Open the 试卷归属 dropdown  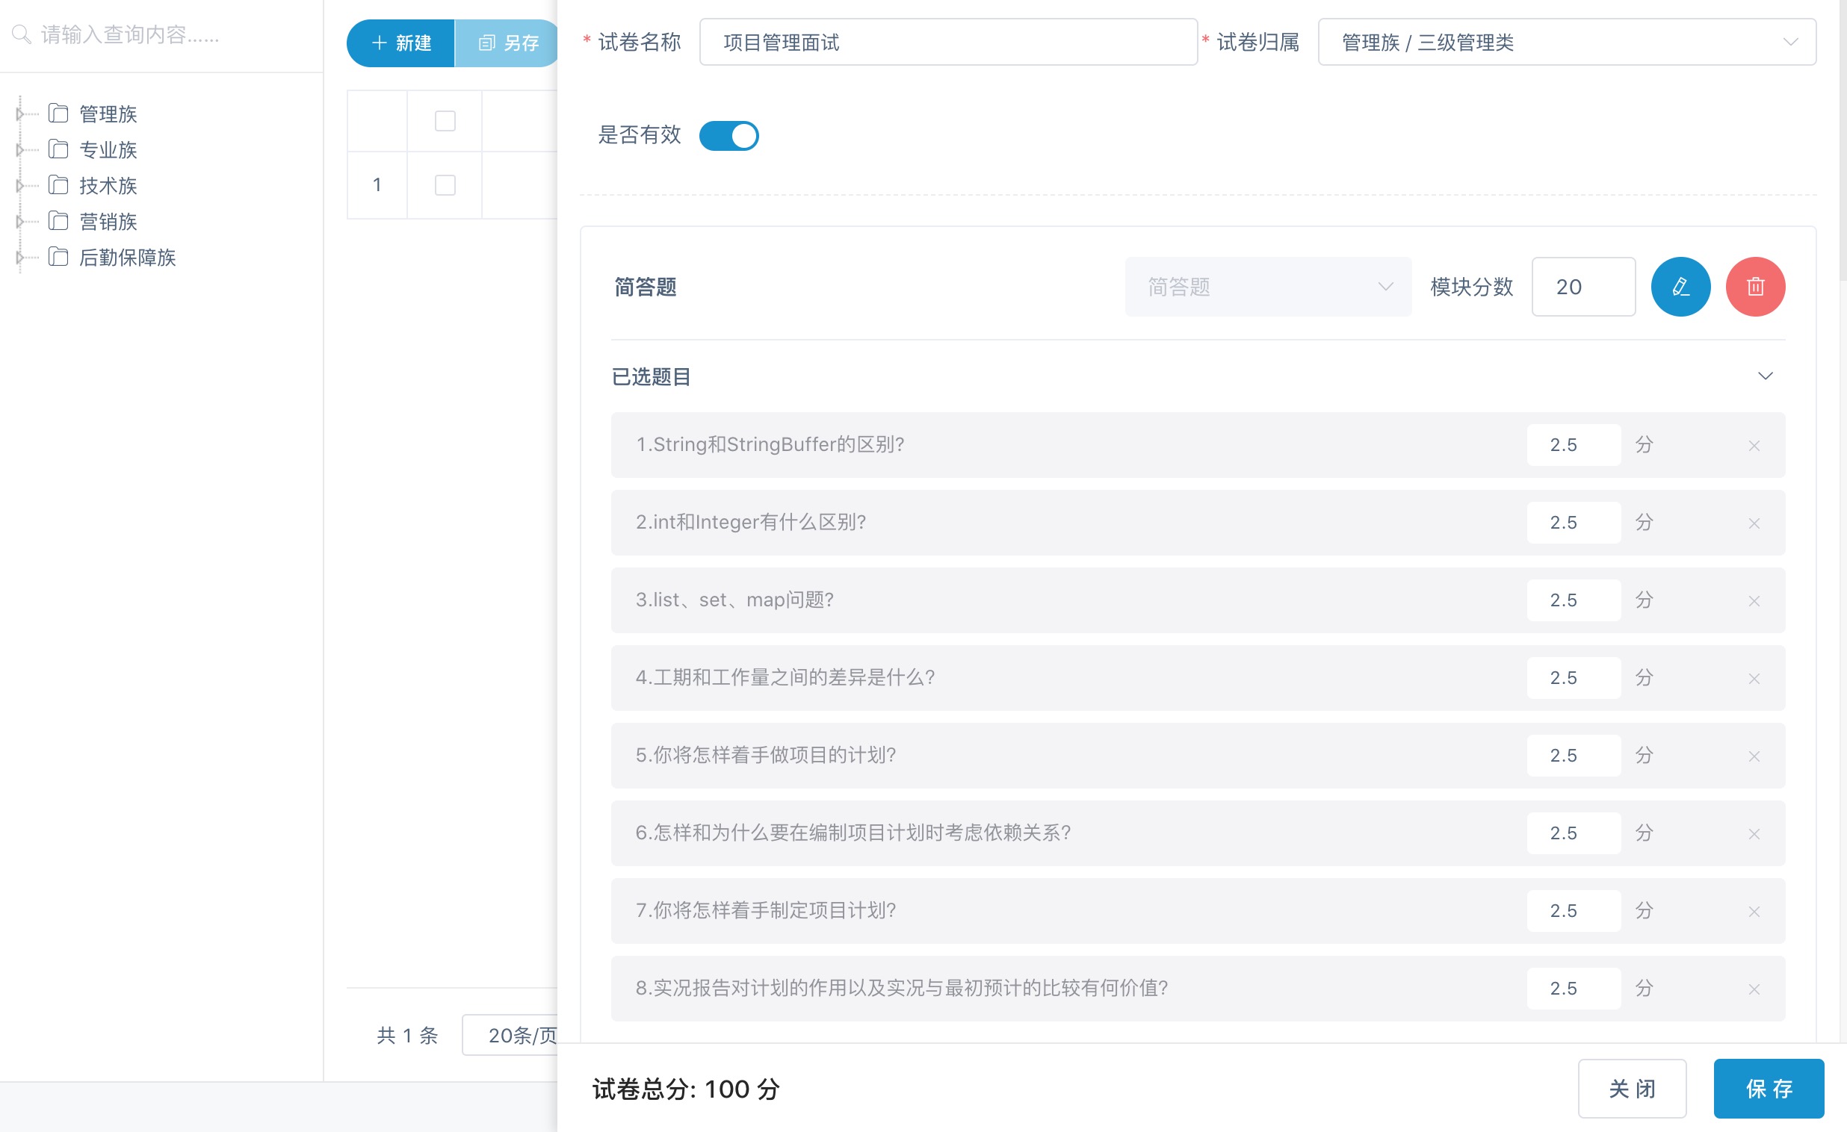tap(1566, 42)
